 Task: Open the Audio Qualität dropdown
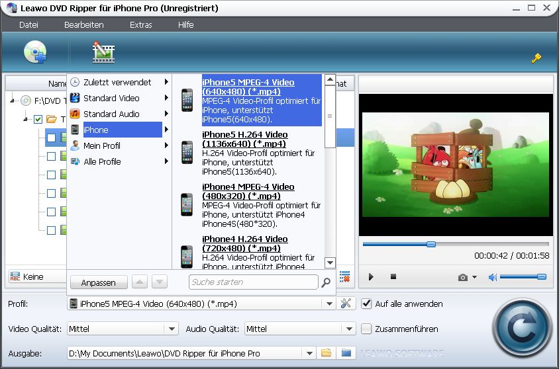tap(349, 329)
